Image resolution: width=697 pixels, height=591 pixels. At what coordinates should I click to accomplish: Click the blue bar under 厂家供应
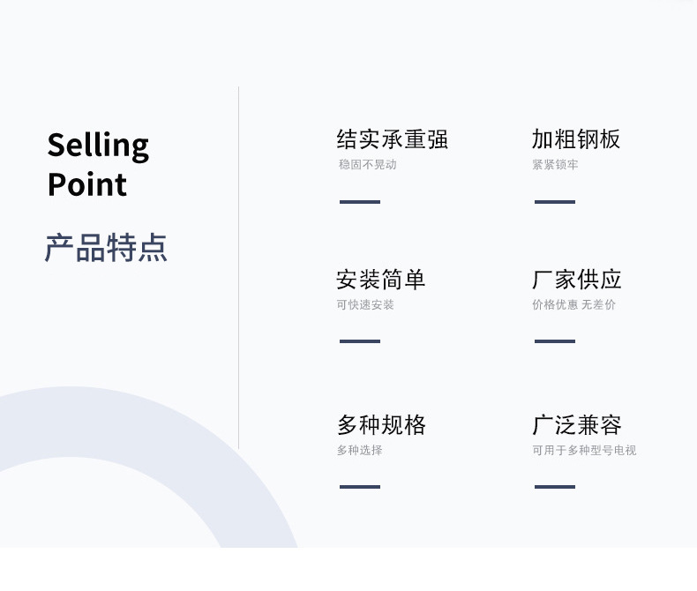555,341
